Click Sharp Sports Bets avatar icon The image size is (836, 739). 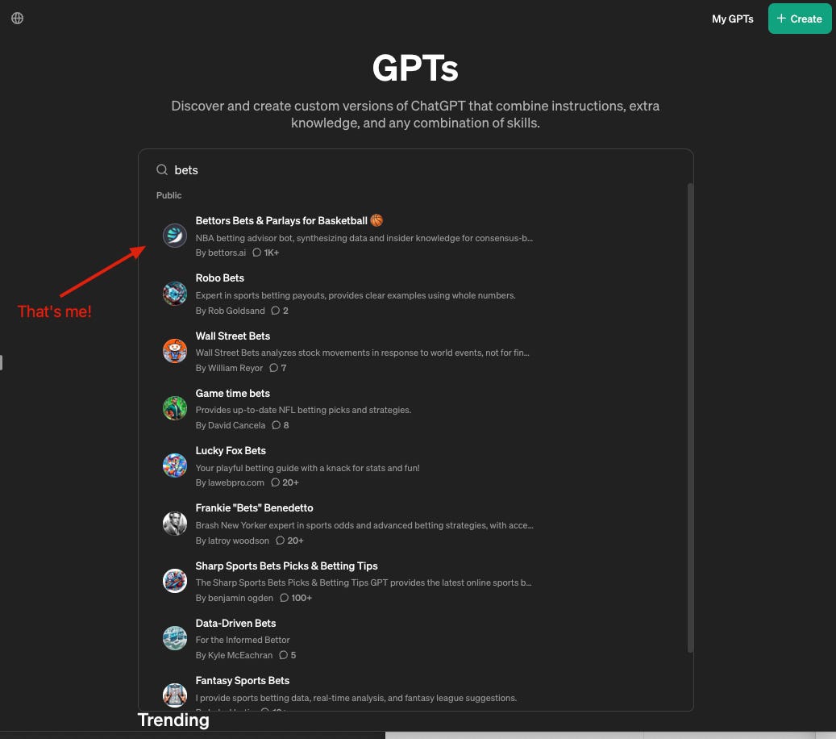[x=174, y=581]
